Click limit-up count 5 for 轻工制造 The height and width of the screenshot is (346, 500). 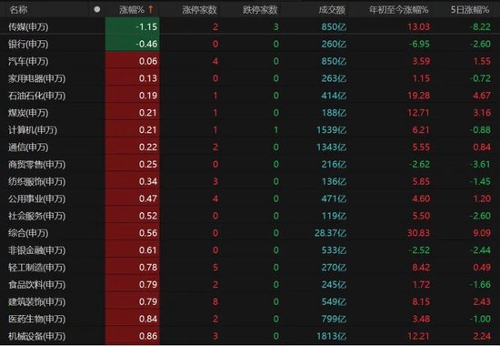click(x=215, y=268)
